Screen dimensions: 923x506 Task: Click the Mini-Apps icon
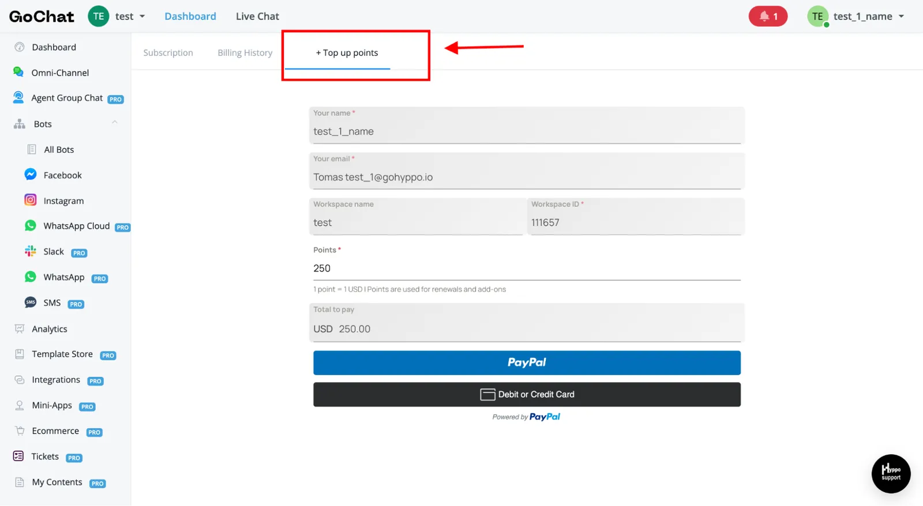click(x=20, y=405)
